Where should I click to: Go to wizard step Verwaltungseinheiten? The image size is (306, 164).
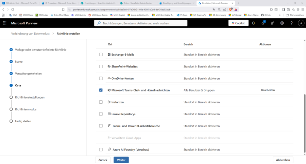coord(28,74)
